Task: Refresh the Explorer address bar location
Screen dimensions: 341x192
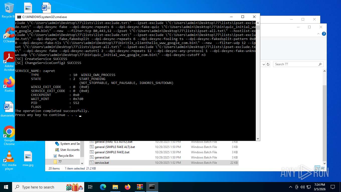Action: [x=268, y=64]
